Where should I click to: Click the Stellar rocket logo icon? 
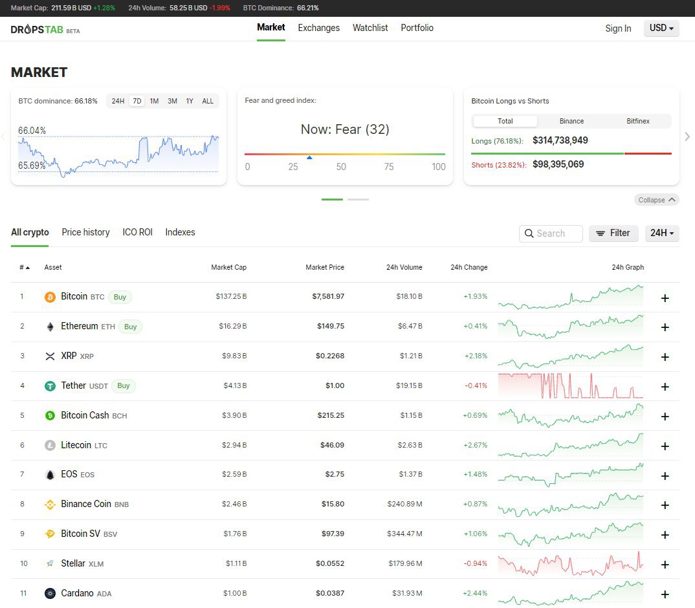coord(50,563)
